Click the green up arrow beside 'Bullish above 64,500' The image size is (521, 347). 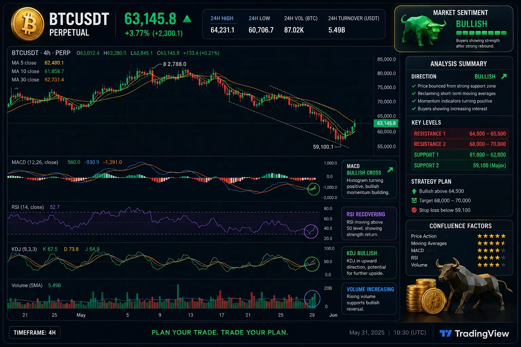coord(414,191)
